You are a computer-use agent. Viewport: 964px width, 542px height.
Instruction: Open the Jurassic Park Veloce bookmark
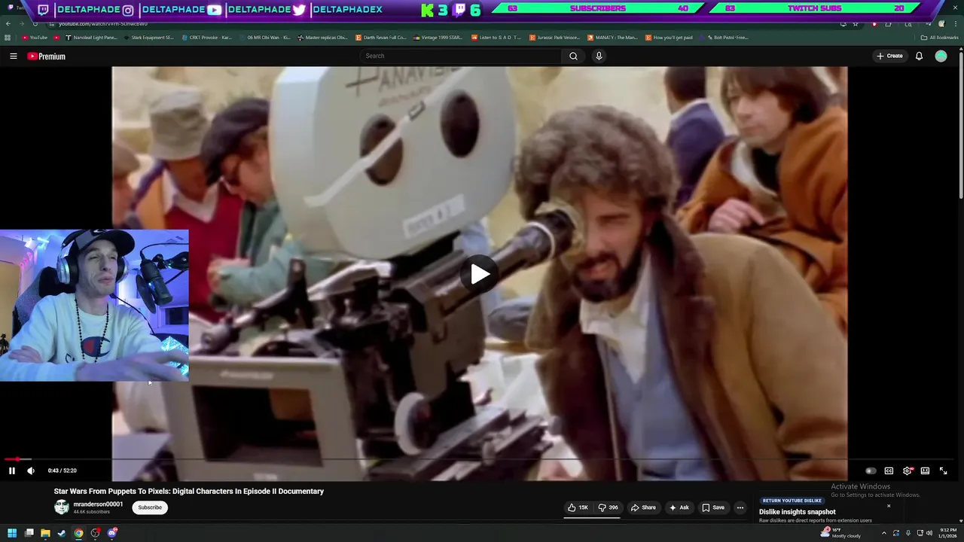point(555,38)
